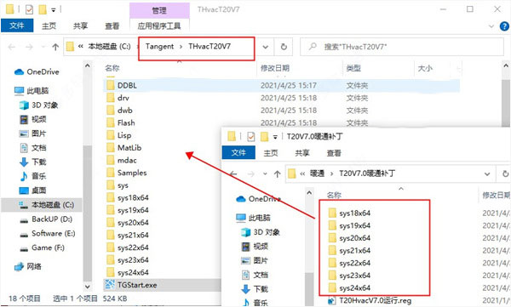Switch to the 查看 tab in THvacT20V7 window
The image size is (511, 307).
112,26
